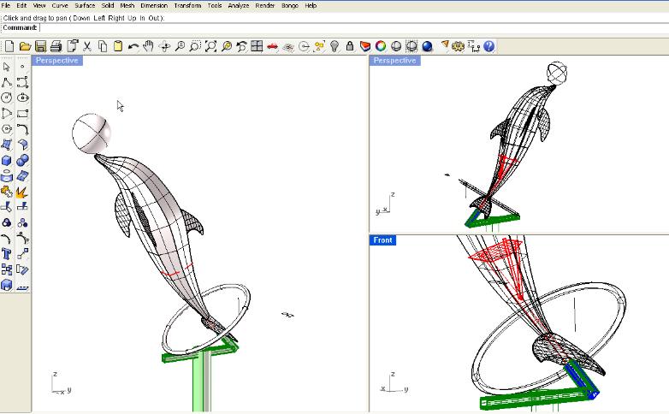Screen dimensions: 669x414
Task: Open the Transform menu
Action: click(x=187, y=6)
